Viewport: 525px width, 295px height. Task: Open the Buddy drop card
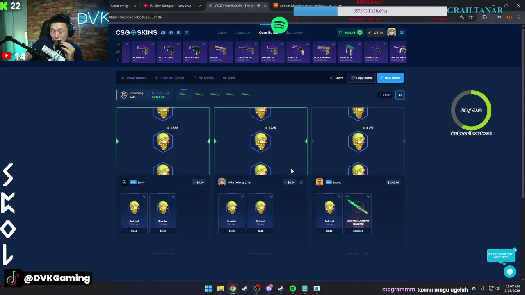220,52
